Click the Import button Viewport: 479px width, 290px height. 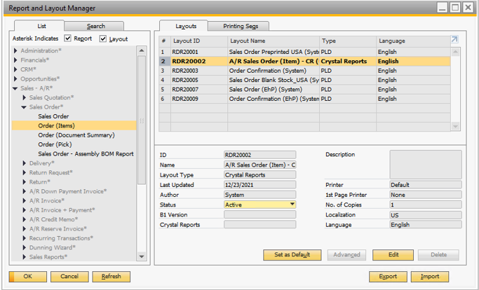click(429, 277)
